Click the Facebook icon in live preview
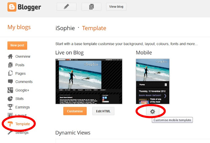This screenshot has width=210, height=143. click(103, 98)
